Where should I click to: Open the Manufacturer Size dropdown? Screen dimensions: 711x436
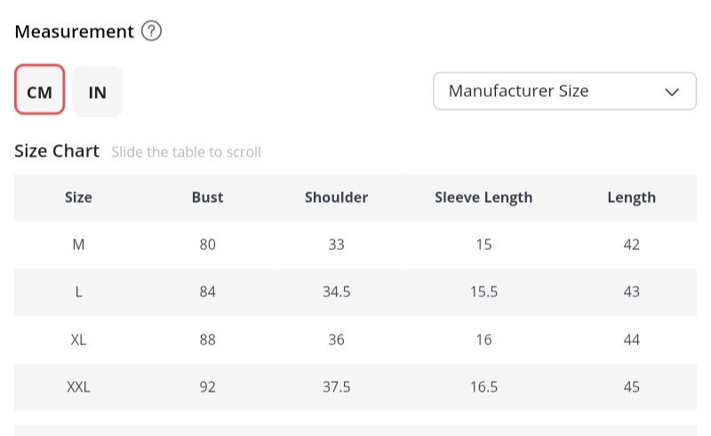click(564, 91)
